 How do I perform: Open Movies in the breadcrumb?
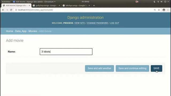[x=33, y=31]
